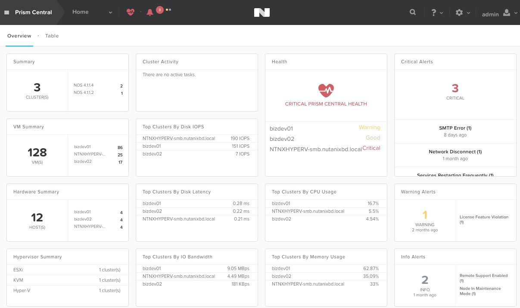Select bizdev01 in VM Summary
The width and height of the screenshot is (520, 308).
[98, 147]
